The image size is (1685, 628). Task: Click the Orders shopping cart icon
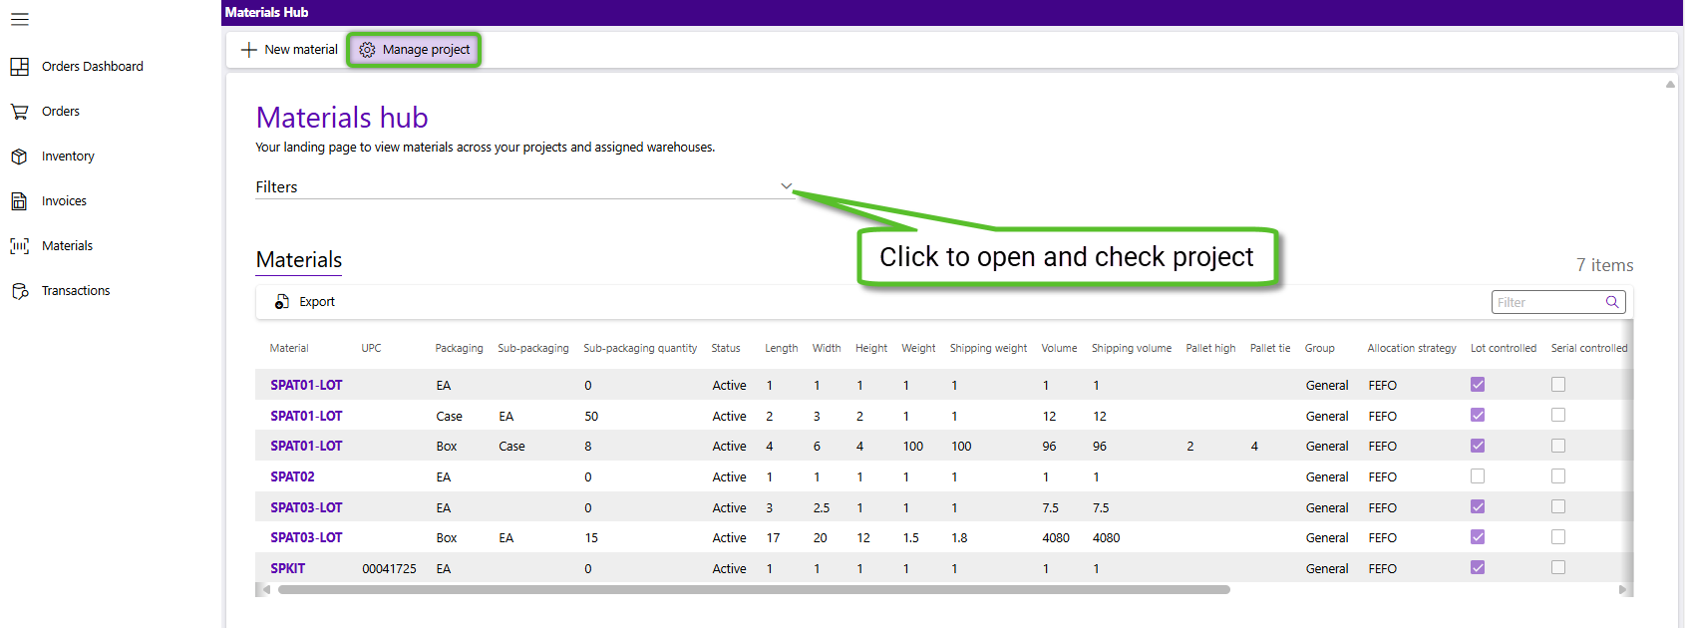pyautogui.click(x=20, y=112)
